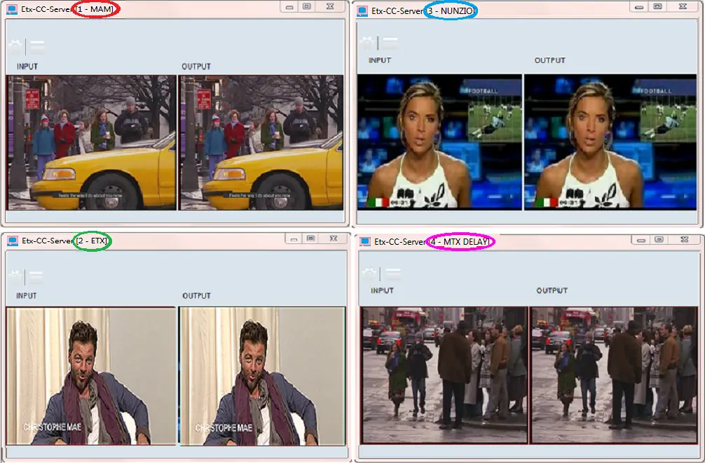This screenshot has width=705, height=463.
Task: Click the app icon in the ETX title bar
Action: click(12, 241)
